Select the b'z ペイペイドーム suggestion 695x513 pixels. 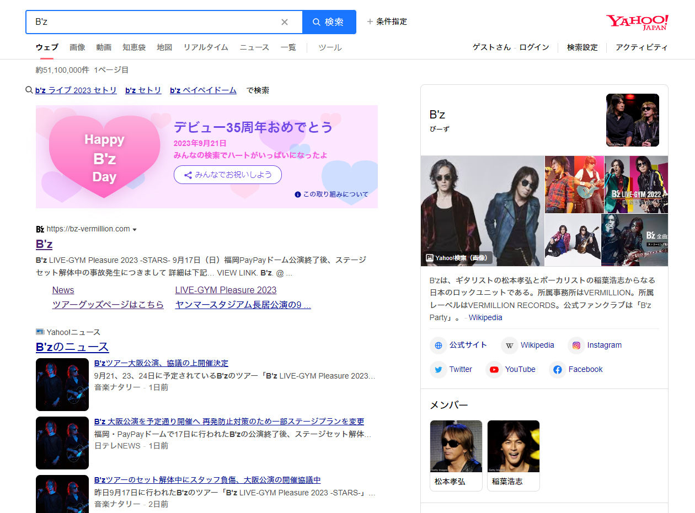(x=203, y=90)
